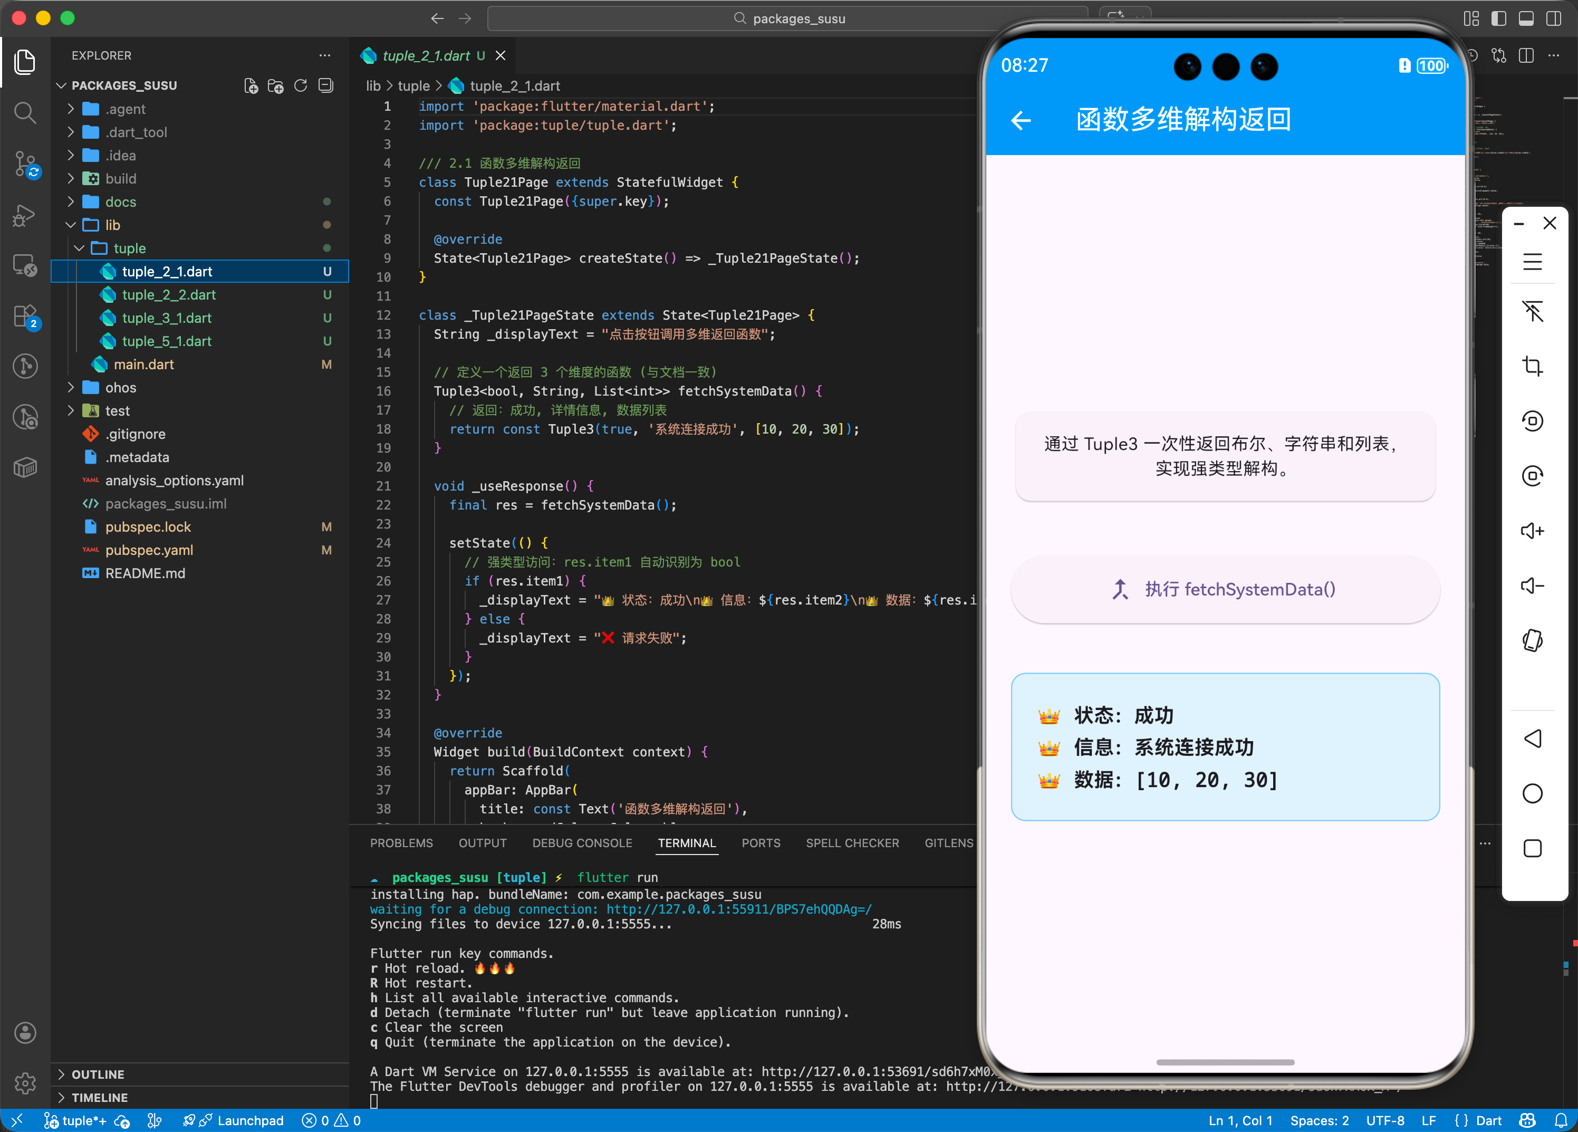Raise emulator volume with speaker plus icon
Screen dimensions: 1578x1132
tap(1532, 531)
